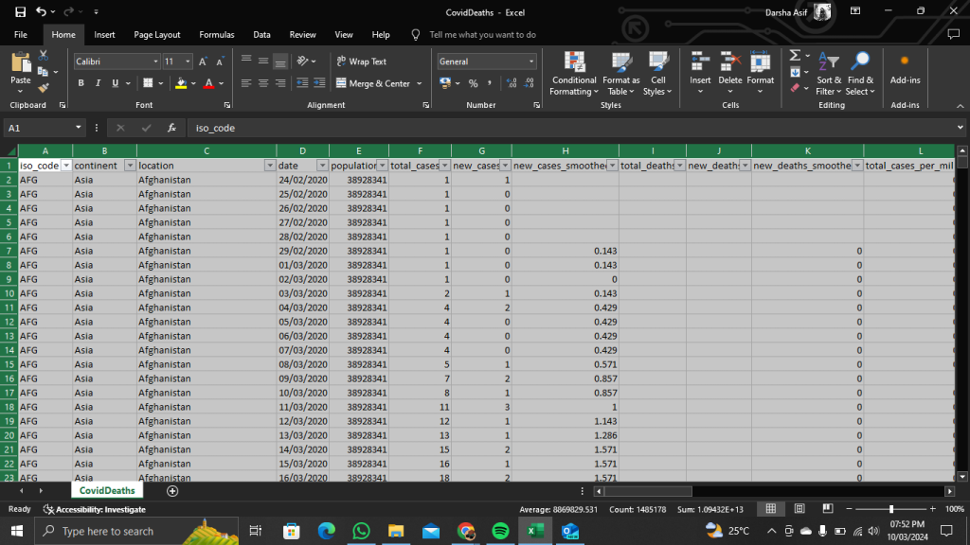This screenshot has height=545, width=970.
Task: Toggle Wrap Text for selected cells
Action: (361, 62)
